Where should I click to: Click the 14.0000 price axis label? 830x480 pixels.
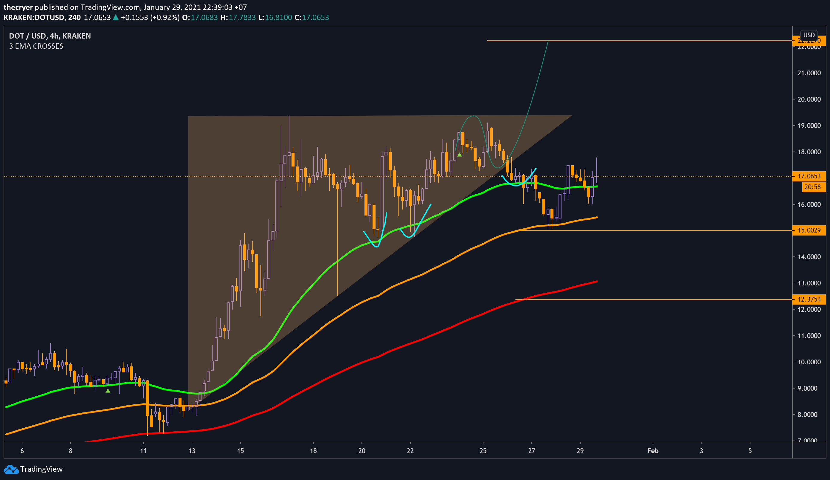point(809,257)
